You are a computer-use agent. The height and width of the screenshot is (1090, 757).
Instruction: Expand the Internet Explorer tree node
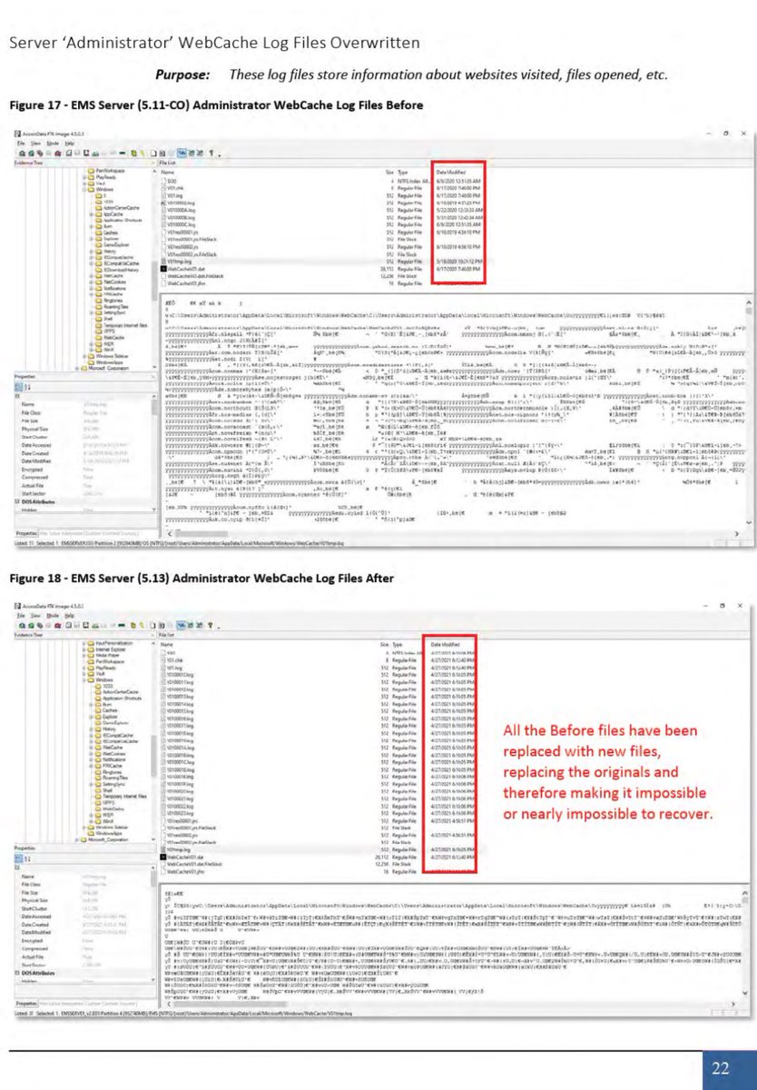click(84, 649)
